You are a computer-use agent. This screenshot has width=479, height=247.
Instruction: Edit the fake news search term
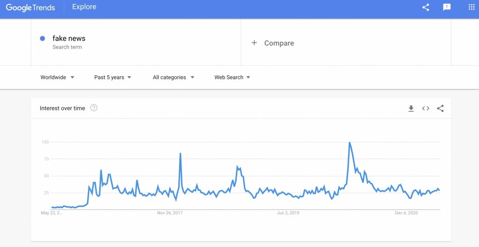click(69, 38)
